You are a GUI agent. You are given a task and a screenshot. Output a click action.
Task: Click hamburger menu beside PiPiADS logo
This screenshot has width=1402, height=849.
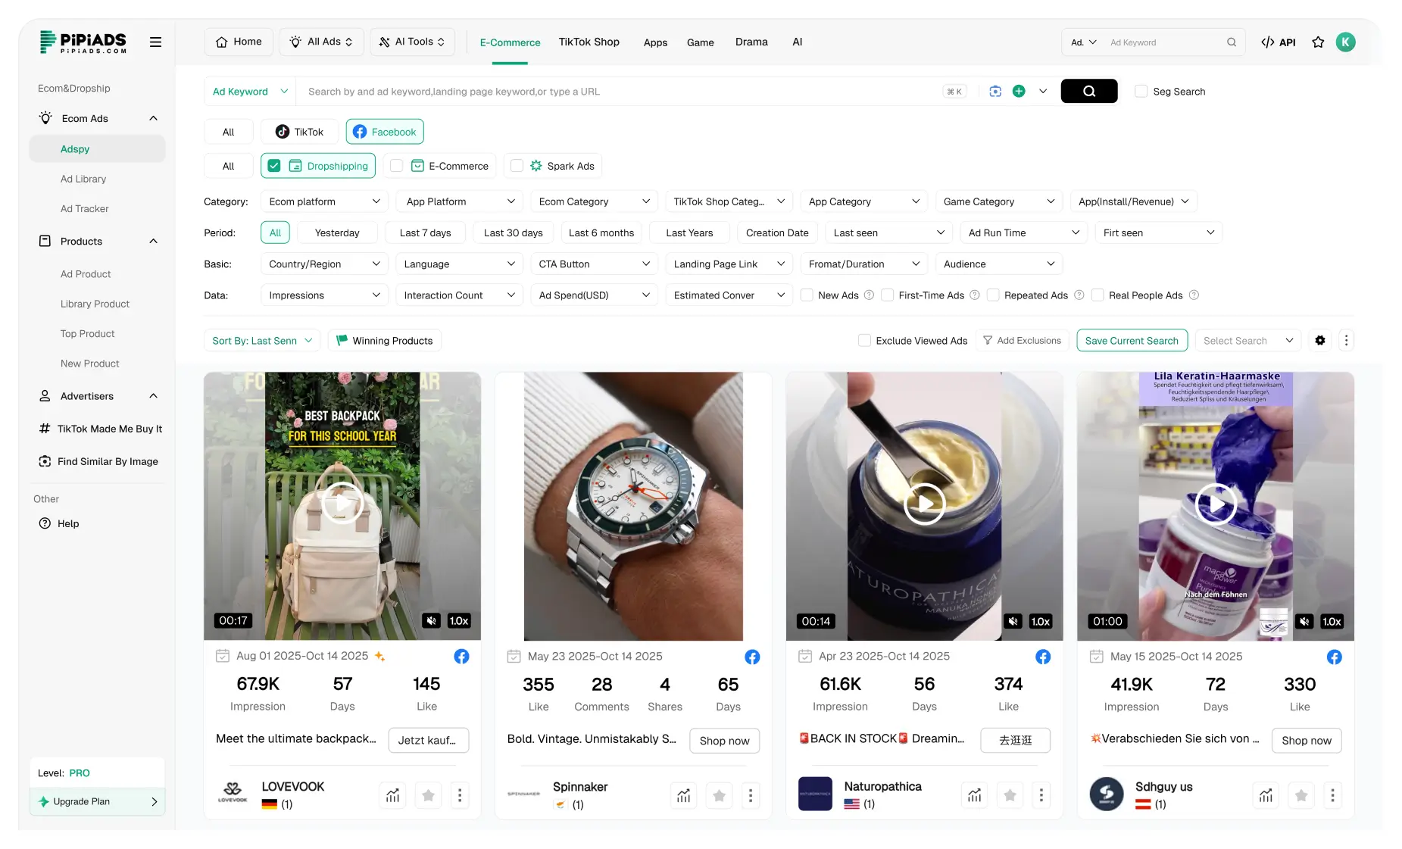point(155,42)
